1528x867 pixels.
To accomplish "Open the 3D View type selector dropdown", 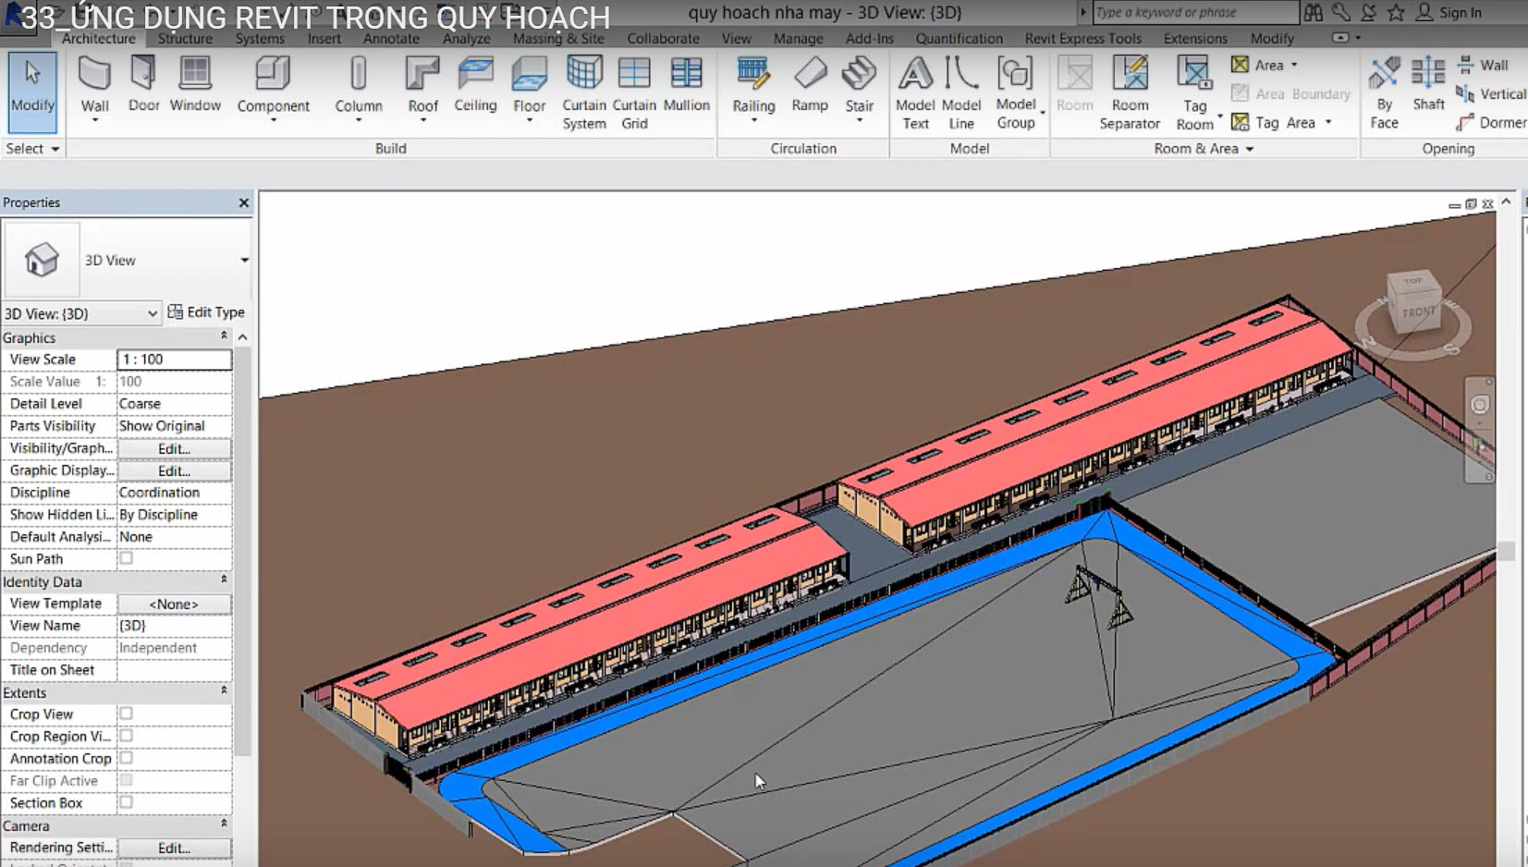I will pos(244,261).
